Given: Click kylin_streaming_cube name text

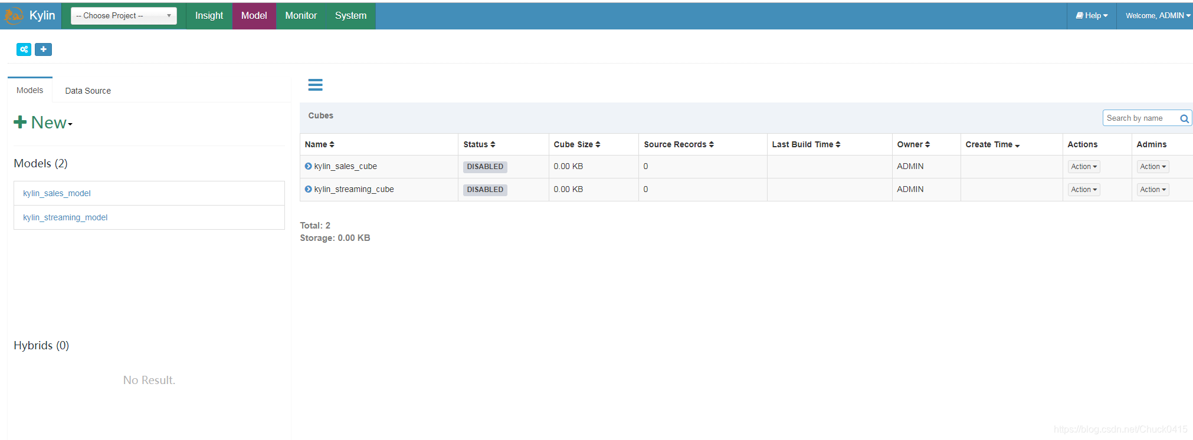Looking at the screenshot, I should (x=354, y=189).
